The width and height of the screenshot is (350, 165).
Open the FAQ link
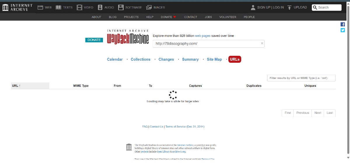coord(145,127)
